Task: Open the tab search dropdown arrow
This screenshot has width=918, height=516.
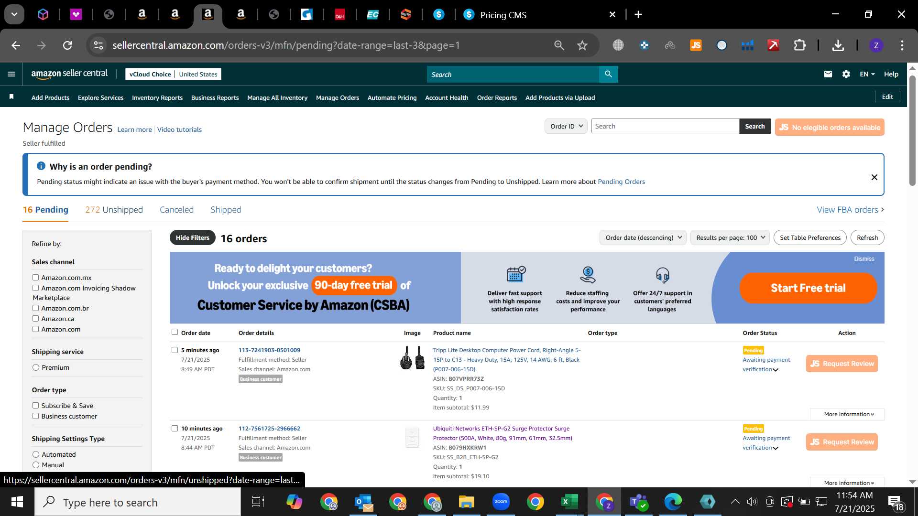Action: (x=14, y=14)
